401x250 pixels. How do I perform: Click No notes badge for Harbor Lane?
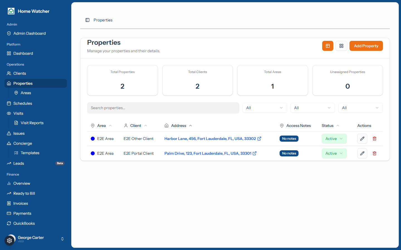point(289,139)
